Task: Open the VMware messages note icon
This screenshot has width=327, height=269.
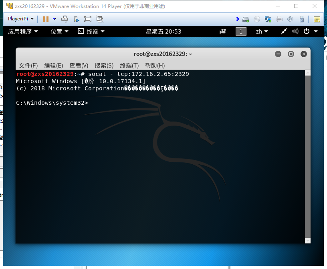Action: (317, 19)
